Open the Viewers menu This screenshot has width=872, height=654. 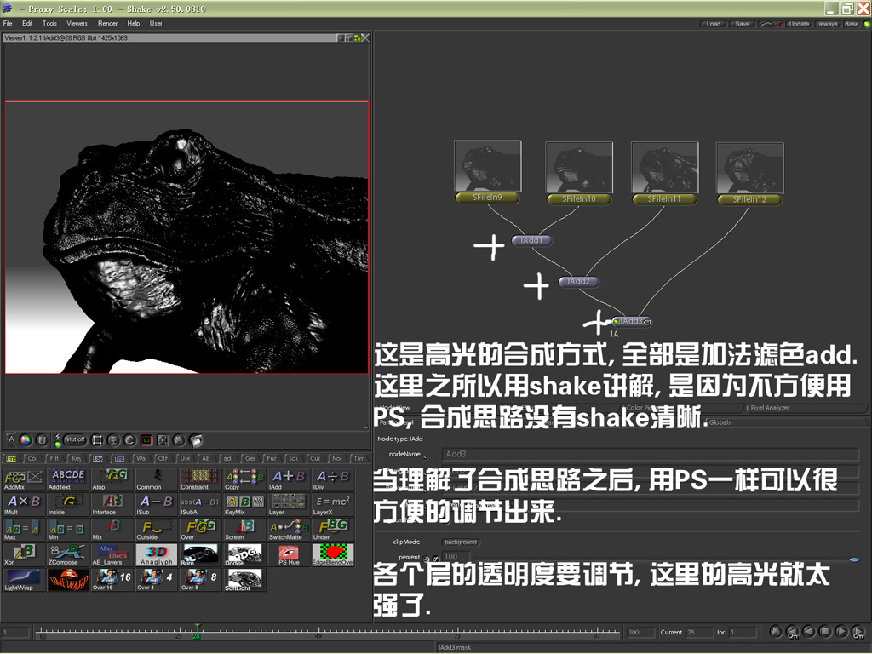[77, 23]
